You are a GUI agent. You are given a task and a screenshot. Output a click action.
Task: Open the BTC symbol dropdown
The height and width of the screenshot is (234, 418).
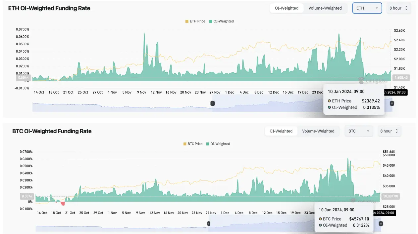click(x=368, y=131)
